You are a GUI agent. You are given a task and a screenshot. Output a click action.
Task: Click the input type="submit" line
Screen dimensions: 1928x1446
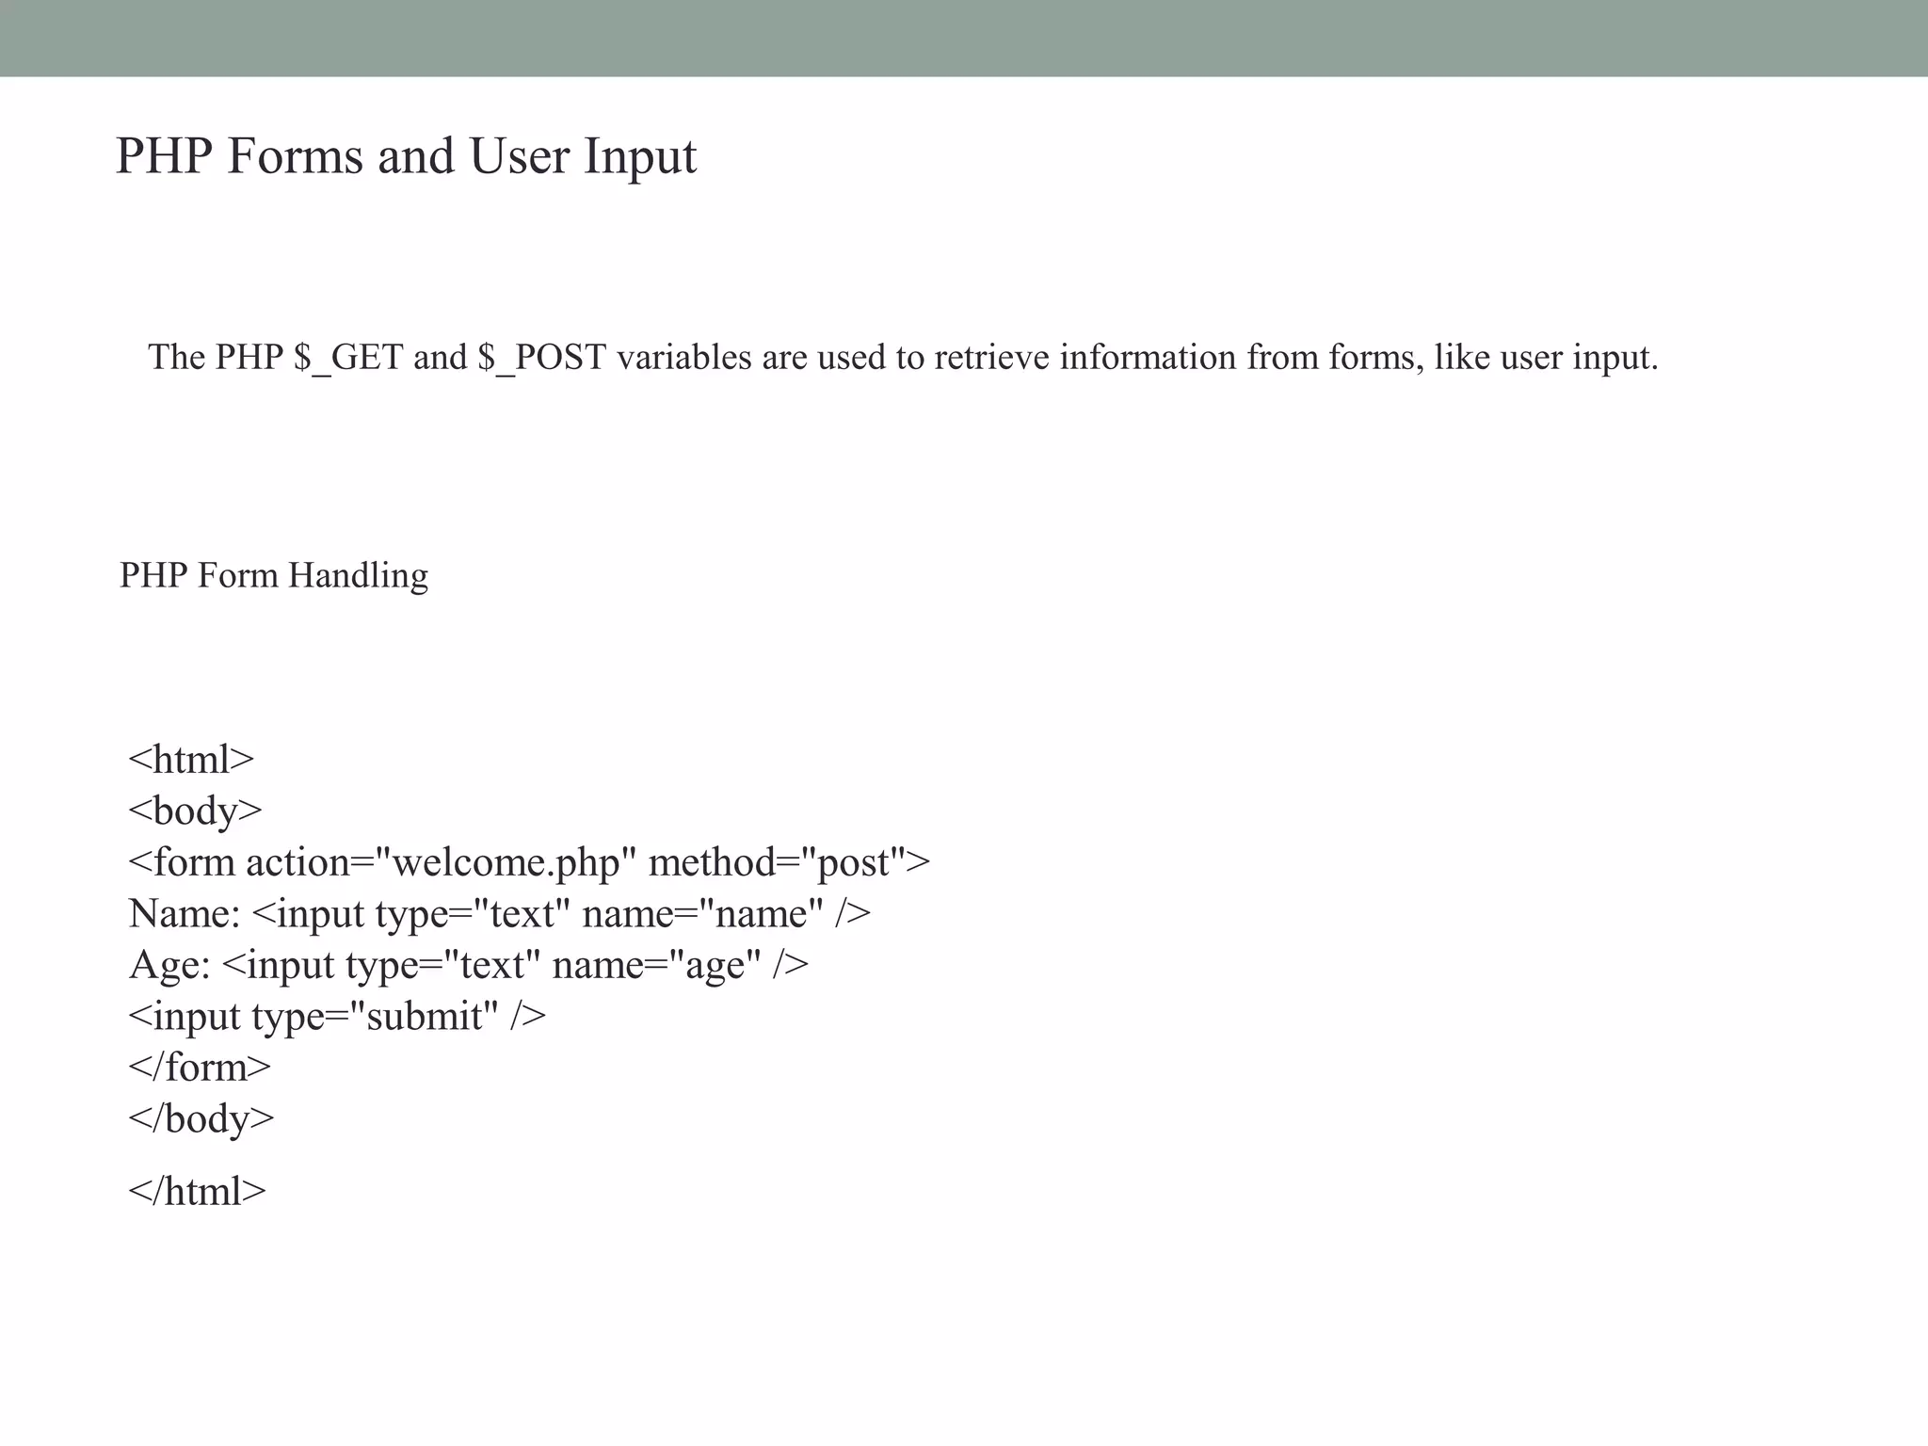pyautogui.click(x=337, y=1017)
